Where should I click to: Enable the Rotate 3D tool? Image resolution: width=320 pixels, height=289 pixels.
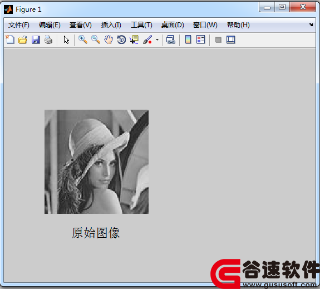(x=121, y=40)
